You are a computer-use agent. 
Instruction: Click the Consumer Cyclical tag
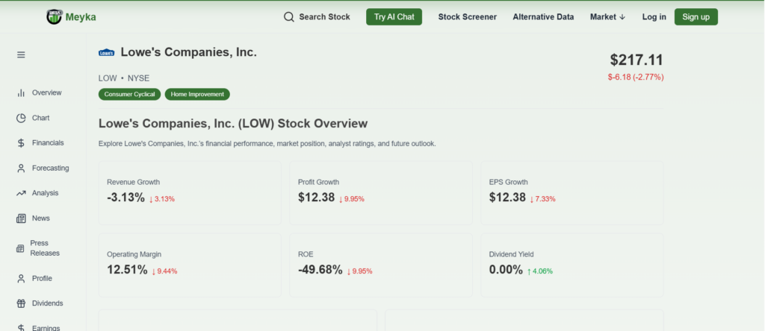tap(129, 95)
